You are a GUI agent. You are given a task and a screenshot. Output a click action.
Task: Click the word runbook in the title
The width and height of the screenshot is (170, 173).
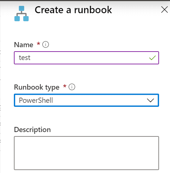(93, 10)
